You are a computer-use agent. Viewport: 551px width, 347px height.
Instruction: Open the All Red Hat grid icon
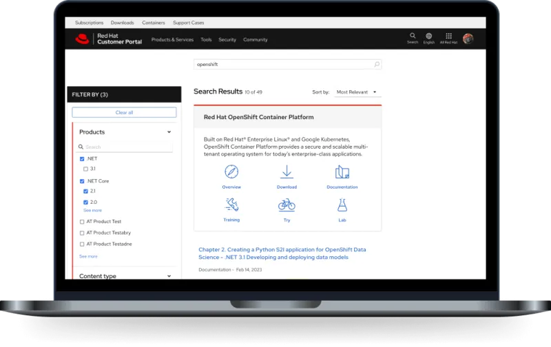coord(449,36)
